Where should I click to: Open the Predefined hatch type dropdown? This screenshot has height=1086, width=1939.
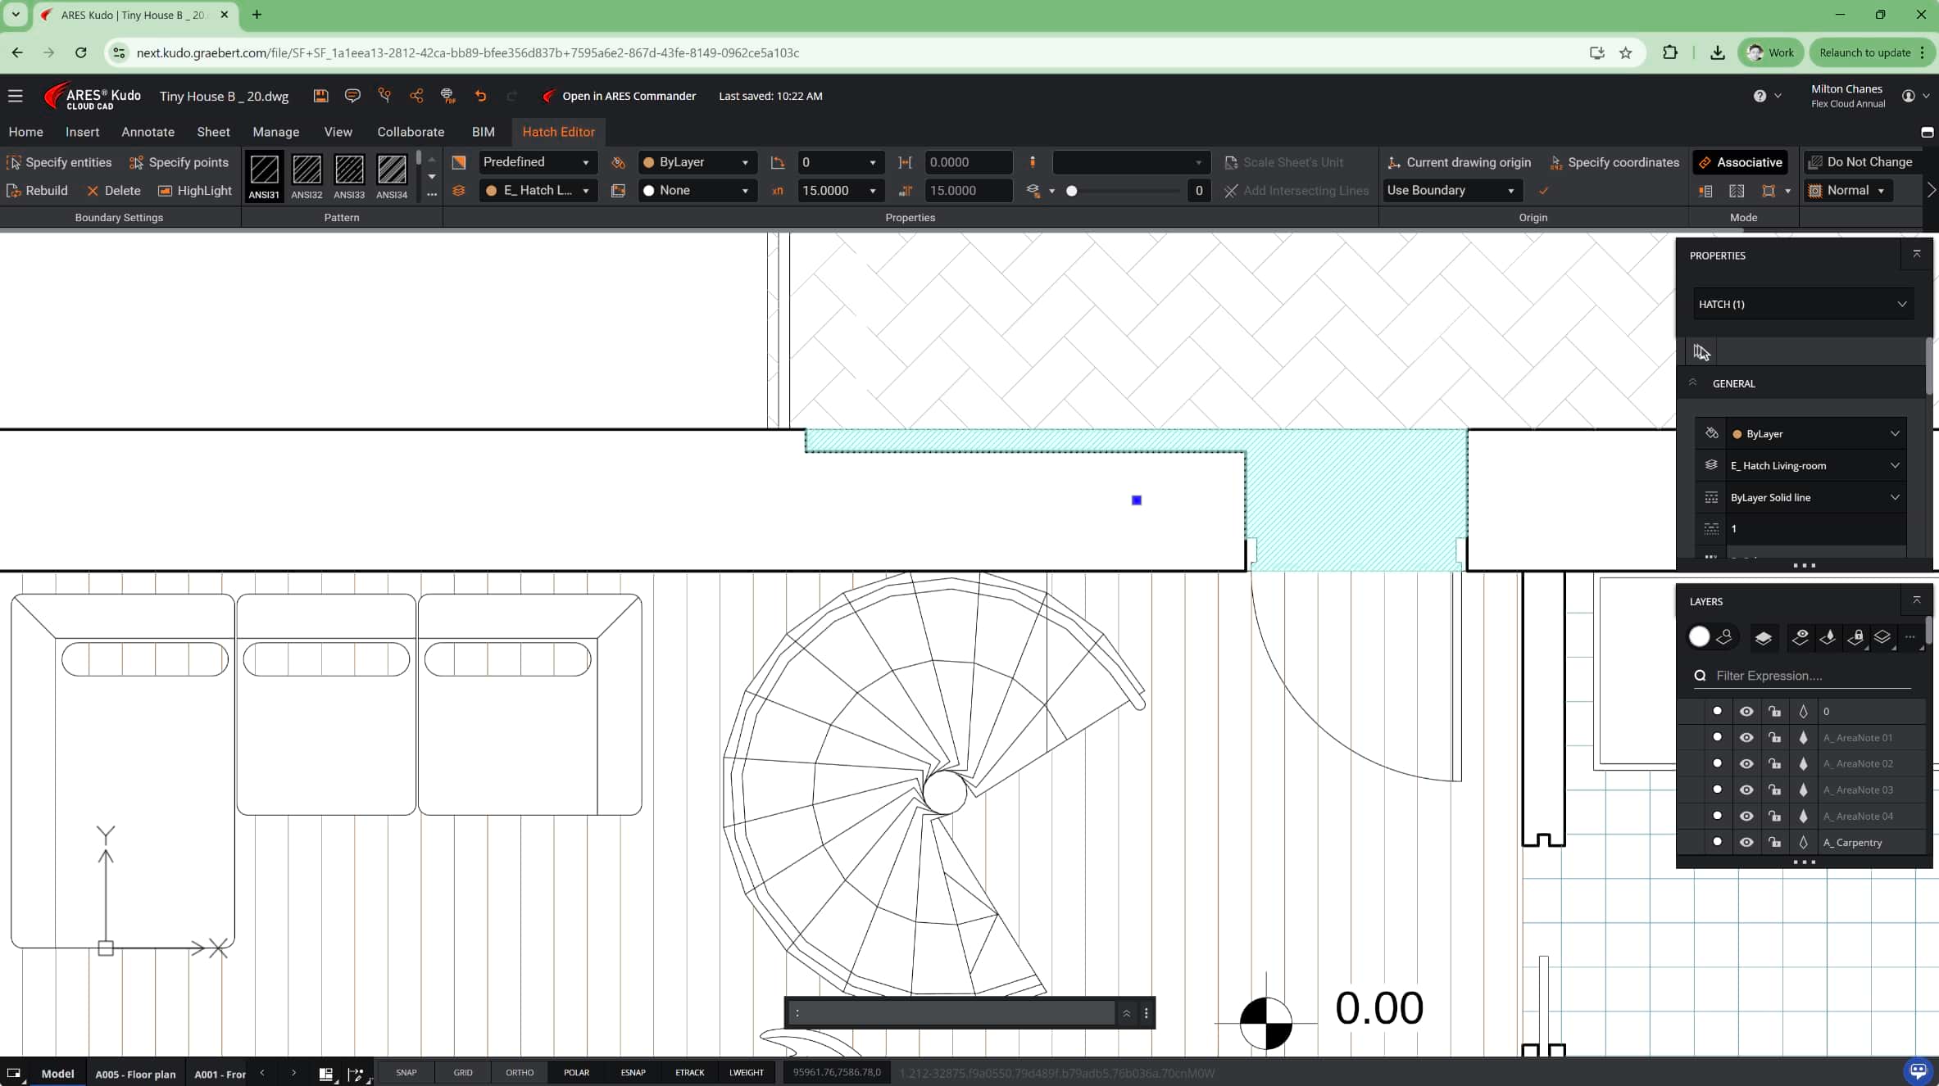click(536, 162)
